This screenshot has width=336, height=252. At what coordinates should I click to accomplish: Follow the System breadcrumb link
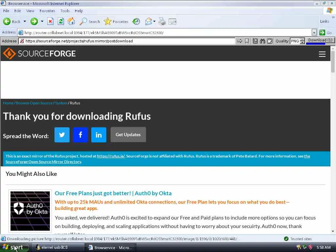(x=61, y=103)
